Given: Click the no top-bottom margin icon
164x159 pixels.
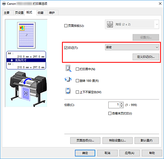Looking at the screenshot, I should 68,91.
